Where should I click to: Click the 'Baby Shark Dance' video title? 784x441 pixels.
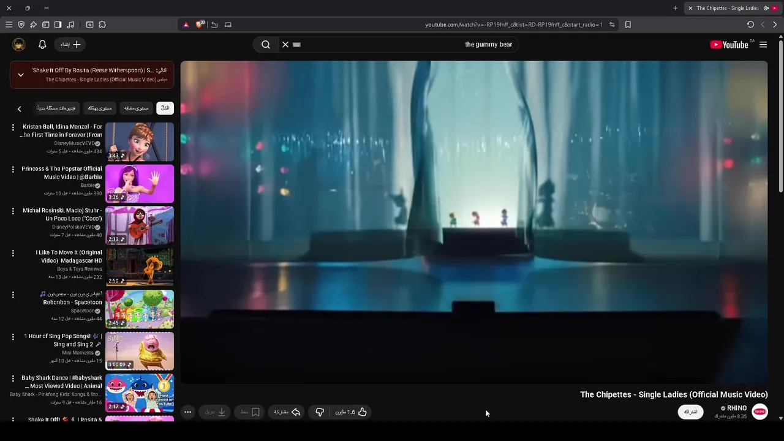point(62,382)
